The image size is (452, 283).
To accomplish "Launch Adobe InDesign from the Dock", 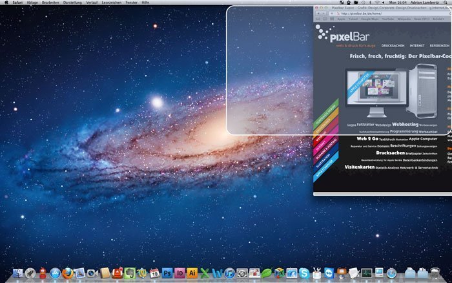I will click(180, 273).
